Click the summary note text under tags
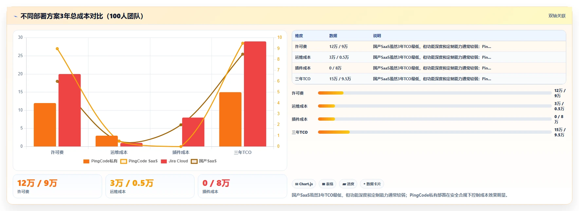This screenshot has height=211, width=579. click(x=400, y=195)
